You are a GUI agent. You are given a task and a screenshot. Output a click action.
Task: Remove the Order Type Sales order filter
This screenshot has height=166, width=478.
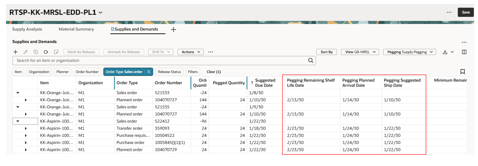coord(149,72)
